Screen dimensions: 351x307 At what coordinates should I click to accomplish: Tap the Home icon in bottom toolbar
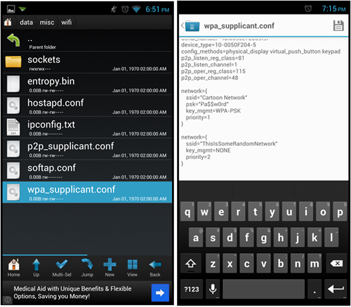coord(14,267)
